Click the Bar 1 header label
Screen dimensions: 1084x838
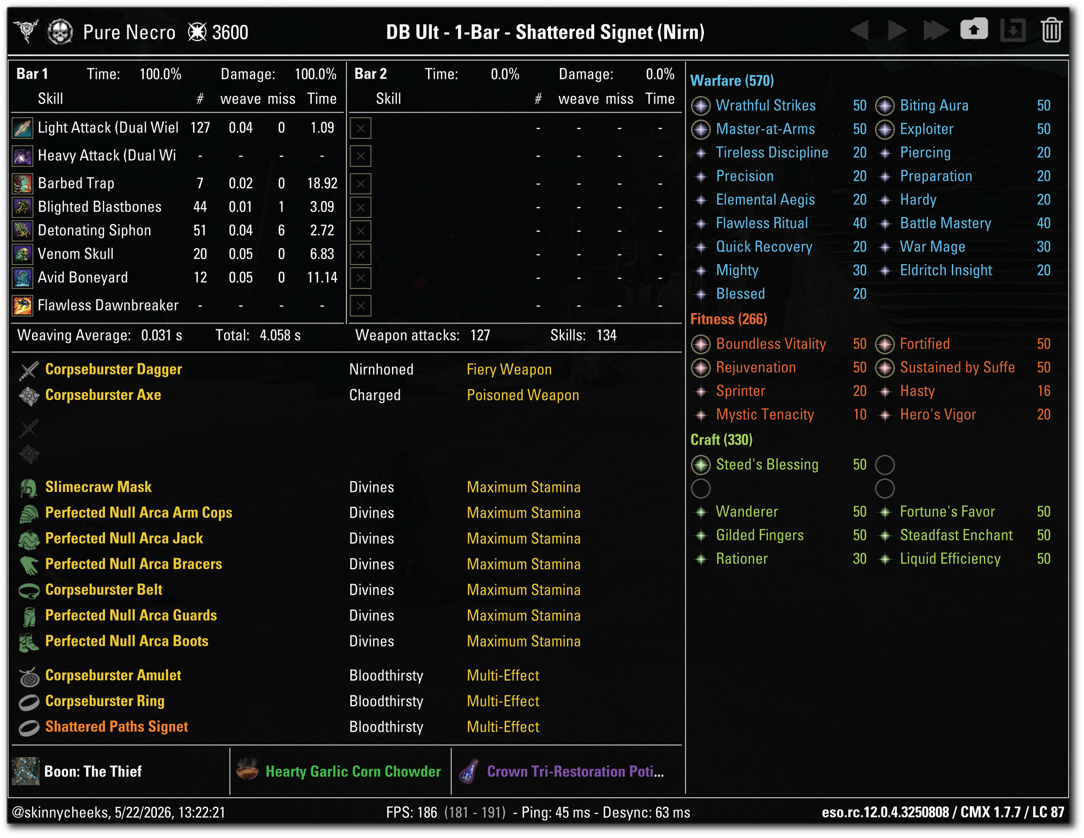(x=32, y=74)
